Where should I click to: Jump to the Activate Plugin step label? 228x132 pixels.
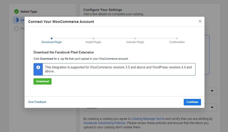135,42
